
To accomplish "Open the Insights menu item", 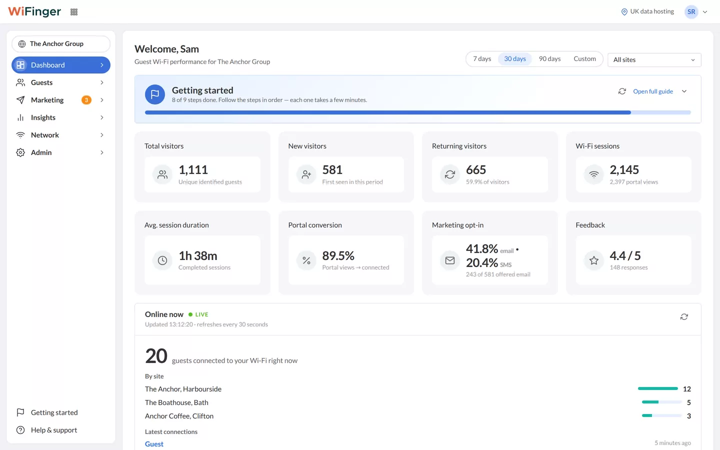I will tap(61, 117).
